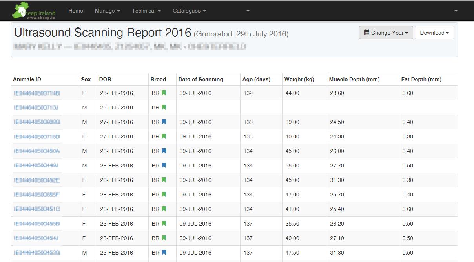Open the Technical dropdown menu
This screenshot has width=474, height=262.
point(146,11)
